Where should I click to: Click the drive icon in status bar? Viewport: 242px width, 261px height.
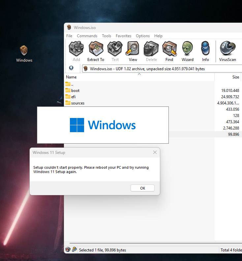(68, 249)
